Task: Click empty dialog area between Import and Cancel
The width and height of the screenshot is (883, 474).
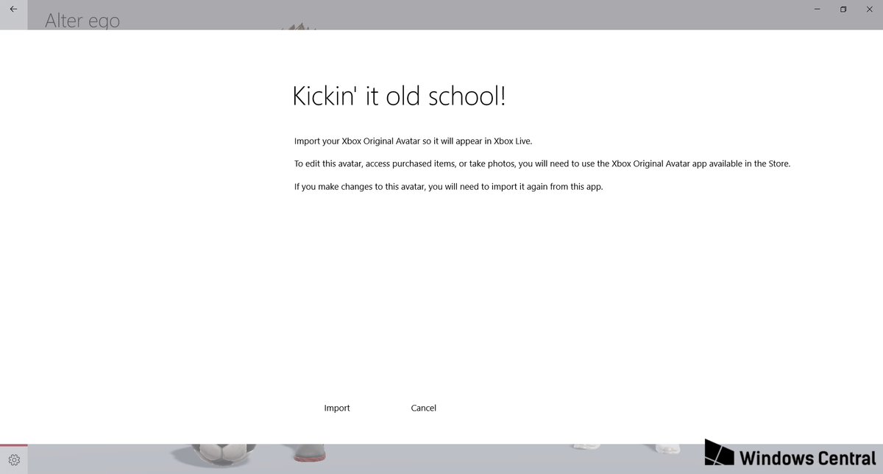Action: [x=380, y=408]
